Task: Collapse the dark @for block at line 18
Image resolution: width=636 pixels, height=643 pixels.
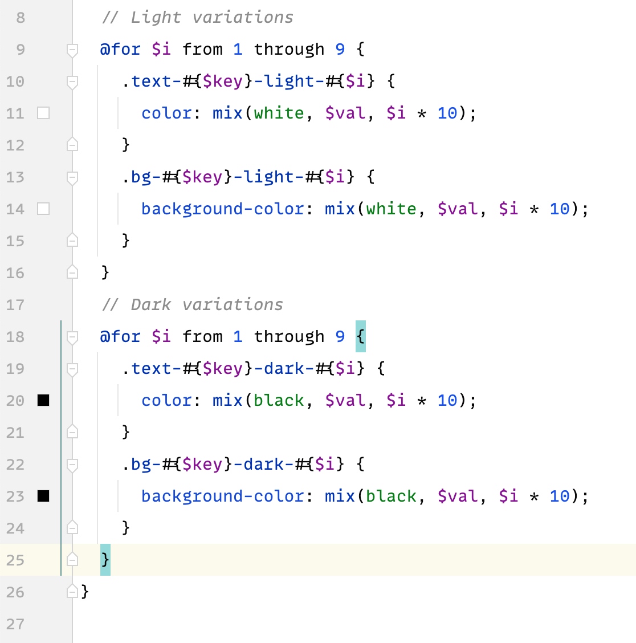Action: point(72,337)
